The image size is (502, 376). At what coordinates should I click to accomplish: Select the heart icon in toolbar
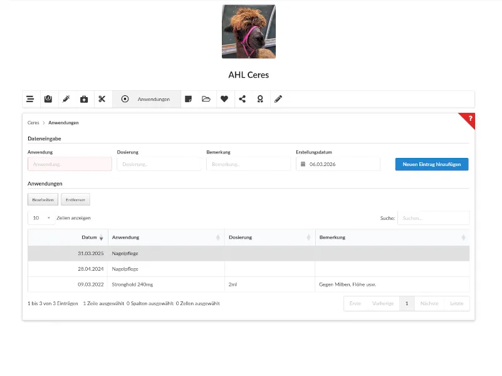(224, 99)
